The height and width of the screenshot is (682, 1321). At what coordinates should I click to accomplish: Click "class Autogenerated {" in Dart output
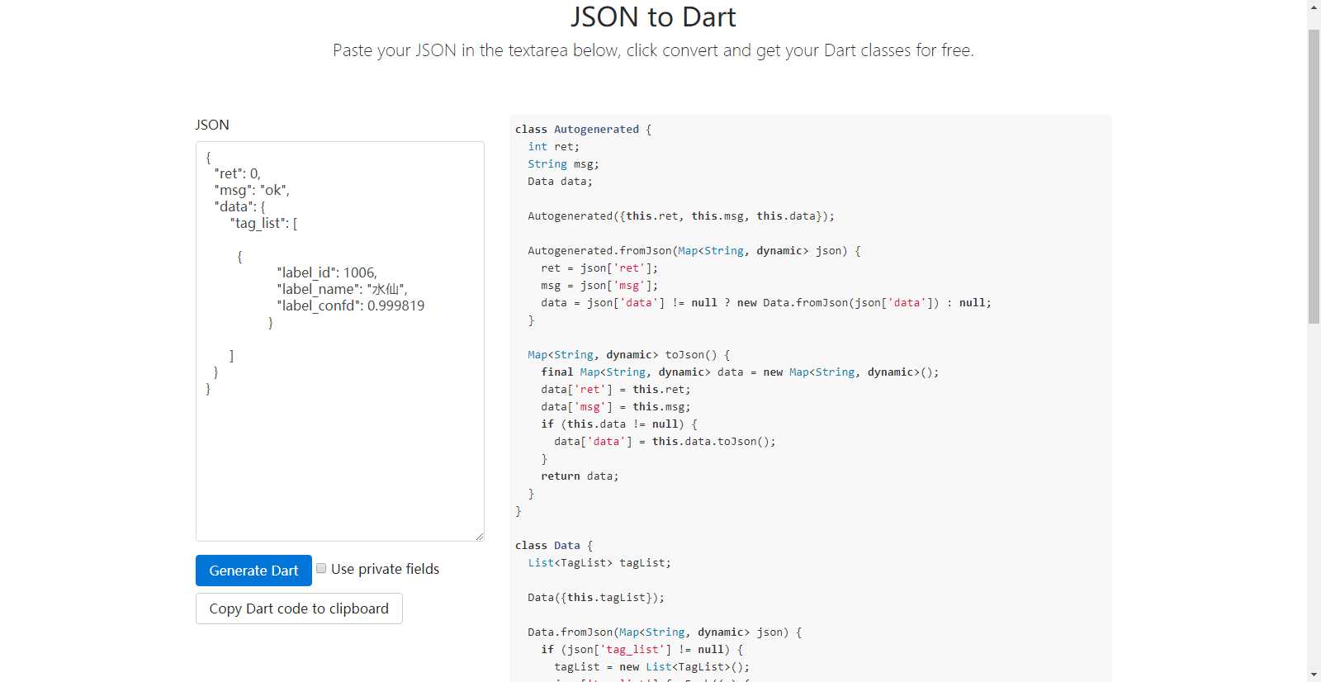pos(584,130)
